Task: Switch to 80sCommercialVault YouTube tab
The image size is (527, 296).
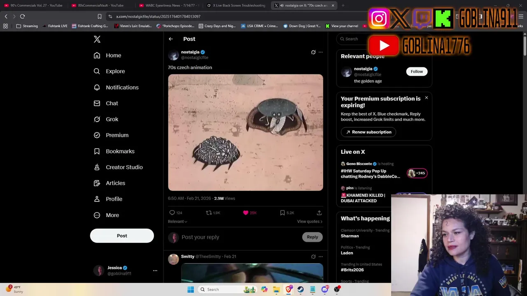Action: [x=100, y=5]
